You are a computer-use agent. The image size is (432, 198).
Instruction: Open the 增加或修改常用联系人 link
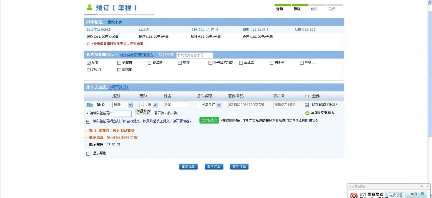(x=137, y=55)
